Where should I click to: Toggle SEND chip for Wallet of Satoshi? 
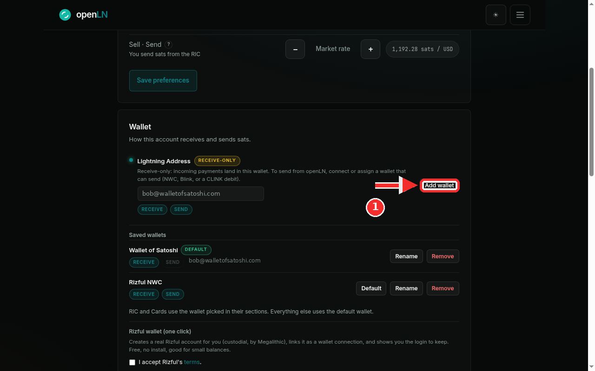click(x=173, y=262)
